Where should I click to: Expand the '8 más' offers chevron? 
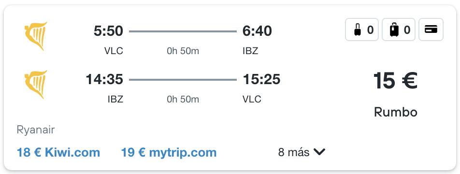[x=319, y=152]
